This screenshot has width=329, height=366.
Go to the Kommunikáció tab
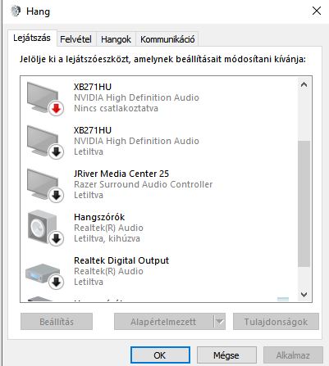click(x=167, y=39)
